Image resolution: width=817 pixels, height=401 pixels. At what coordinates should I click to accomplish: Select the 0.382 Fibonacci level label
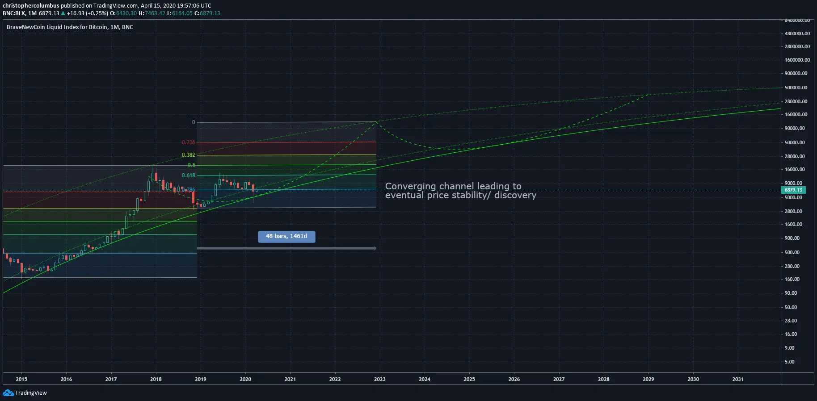pyautogui.click(x=188, y=155)
